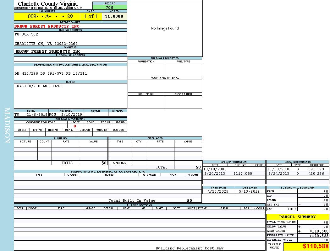
Task: Click the No Image Found placeholder
Action: point(165,28)
